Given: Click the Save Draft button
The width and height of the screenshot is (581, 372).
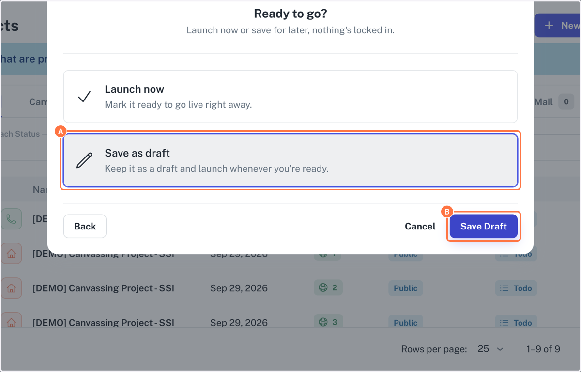Looking at the screenshot, I should pos(484,226).
